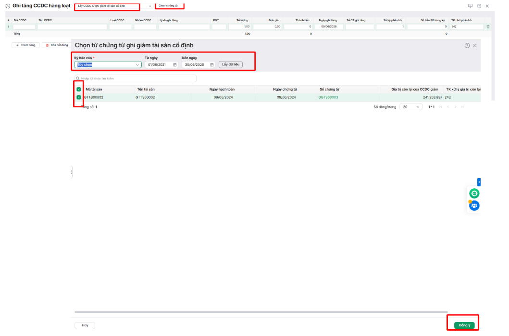Click the Số lượng field showing 1,00
Screen dimensions: 509x336
[x=239, y=26]
